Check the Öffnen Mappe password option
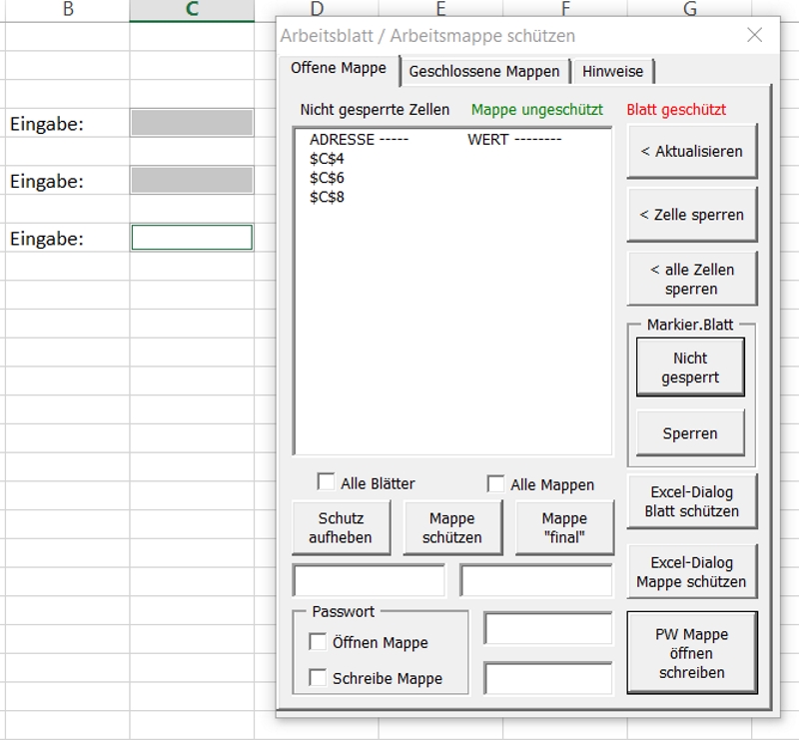Viewport: 799px width, 740px height. pyautogui.click(x=318, y=642)
